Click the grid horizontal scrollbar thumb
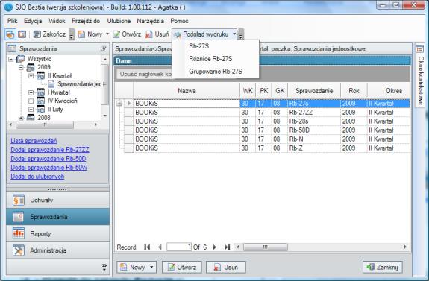 click(266, 247)
